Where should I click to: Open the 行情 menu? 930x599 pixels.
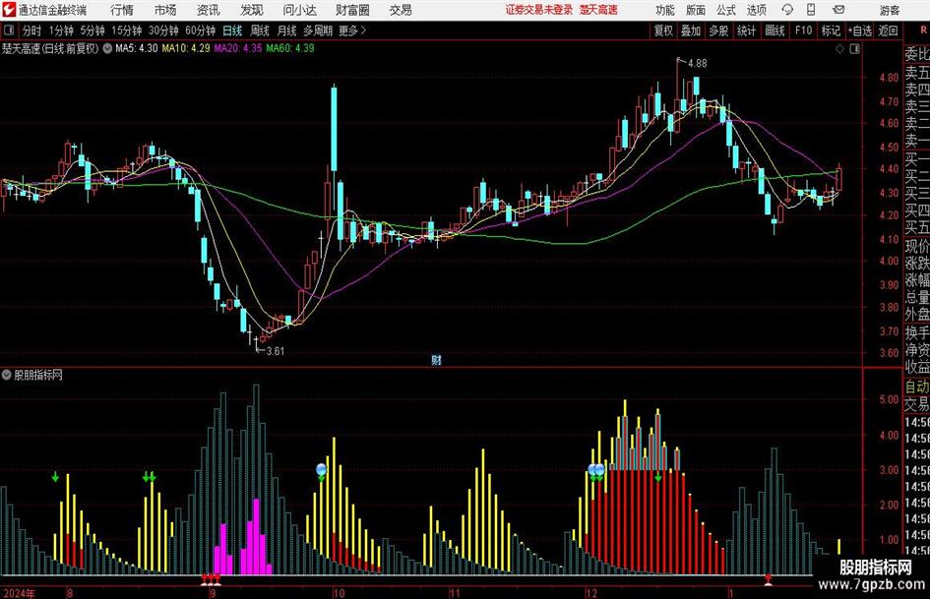tap(122, 10)
